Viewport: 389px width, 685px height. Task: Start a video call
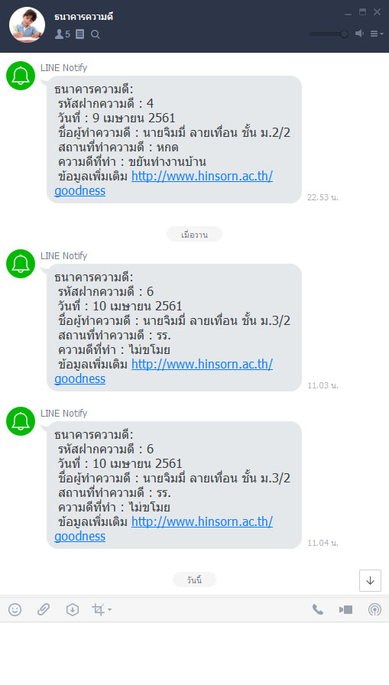coord(345,609)
